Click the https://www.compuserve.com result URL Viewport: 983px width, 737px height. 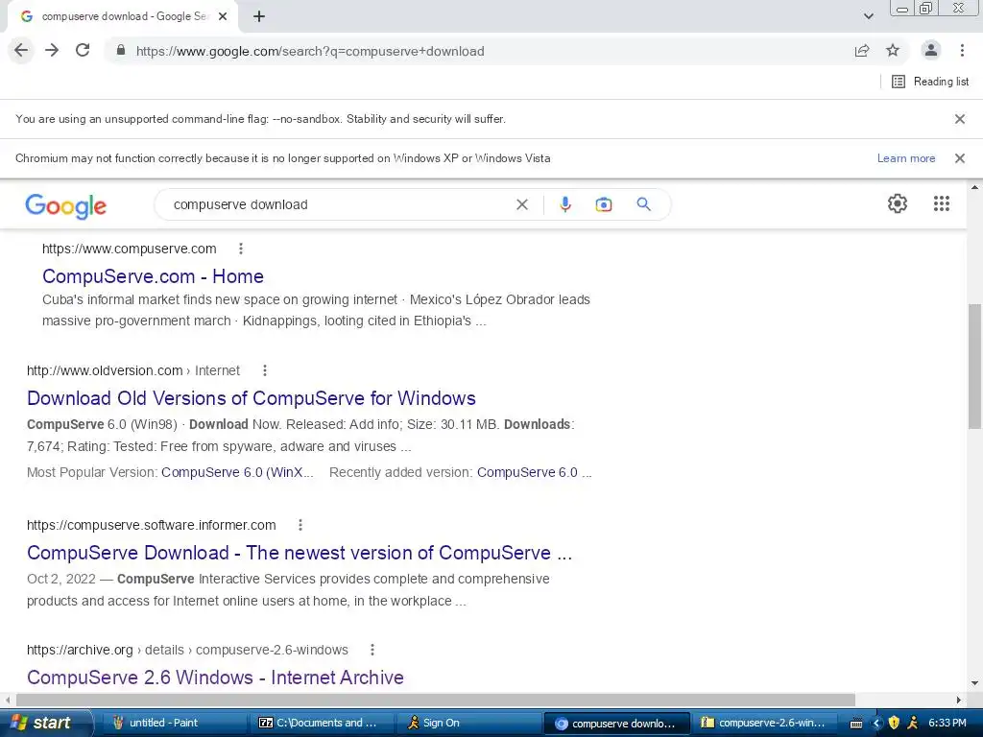(130, 249)
